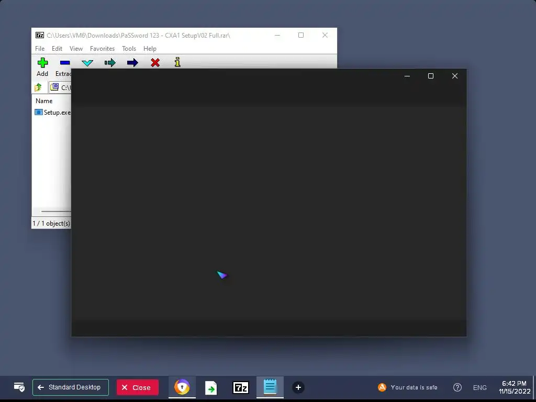Click the Up folder icon in 7-Zip
This screenshot has width=536, height=402.
click(x=38, y=87)
